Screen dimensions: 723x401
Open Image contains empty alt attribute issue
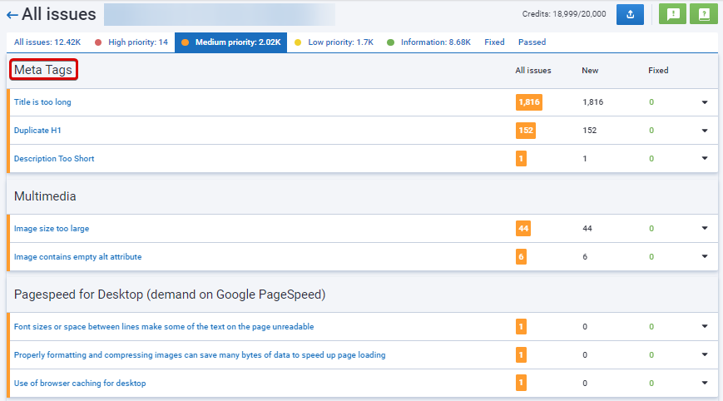(78, 257)
